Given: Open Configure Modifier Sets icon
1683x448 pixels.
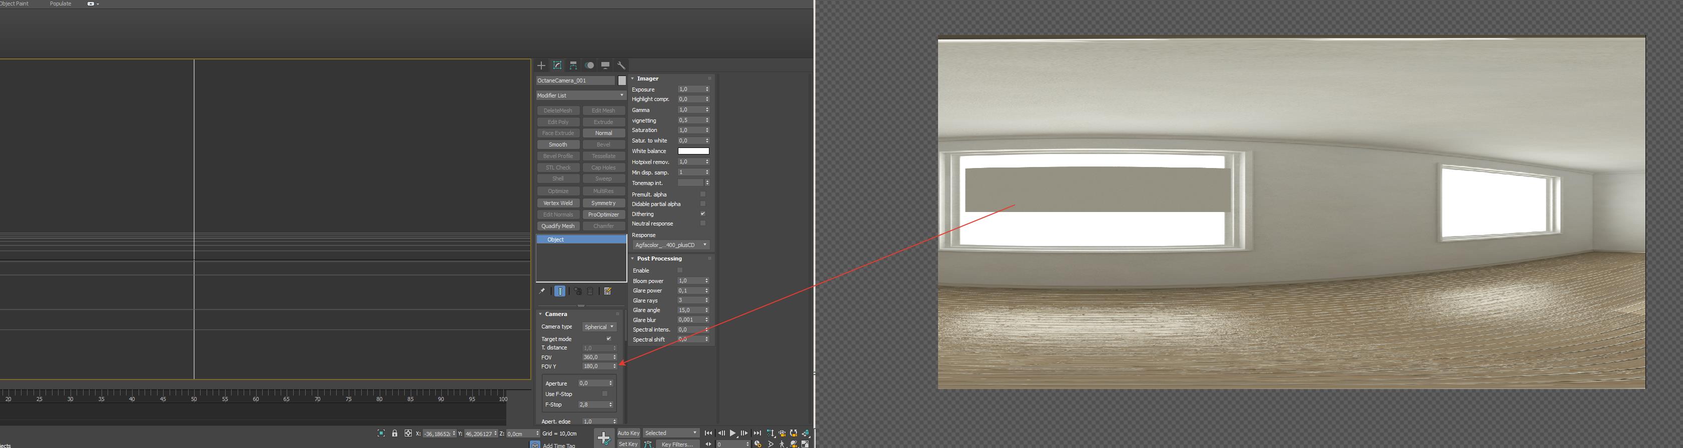Looking at the screenshot, I should [x=607, y=291].
